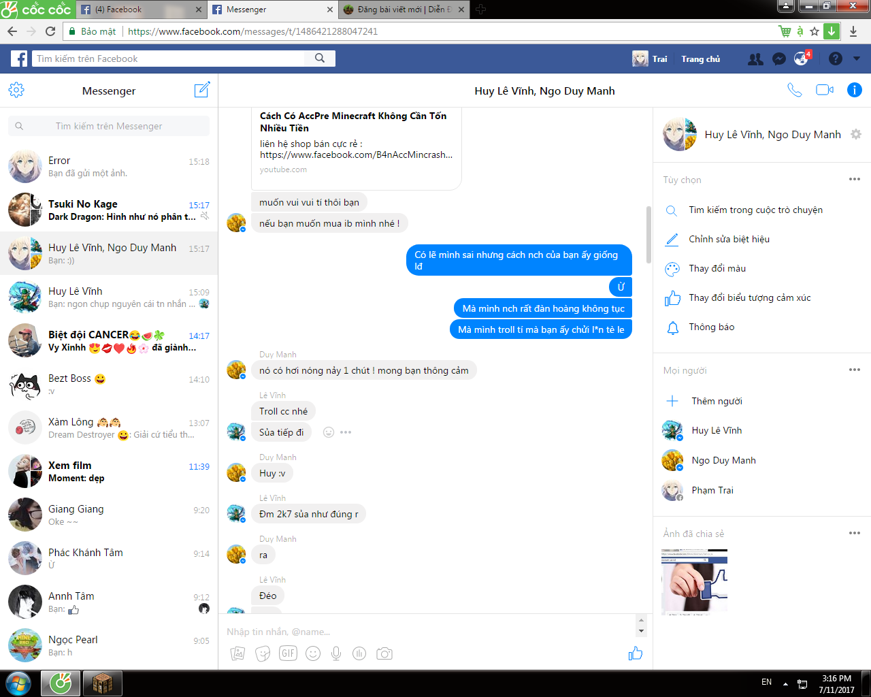React to 'Sủa tiếp đi' message
The image size is (871, 697).
[x=329, y=432]
